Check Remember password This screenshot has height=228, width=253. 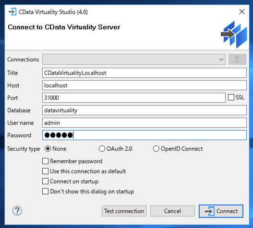click(x=45, y=161)
